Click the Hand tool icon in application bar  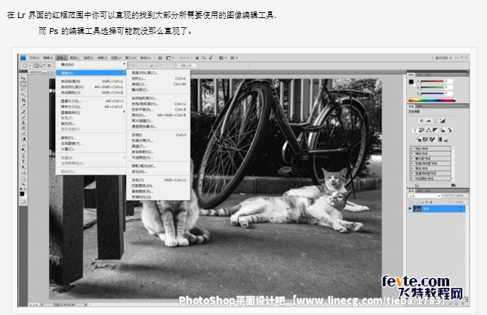(x=197, y=57)
